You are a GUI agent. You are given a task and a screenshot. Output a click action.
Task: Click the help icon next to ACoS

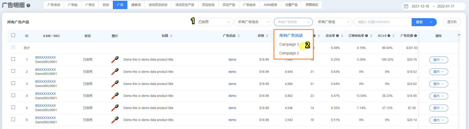(x=389, y=36)
